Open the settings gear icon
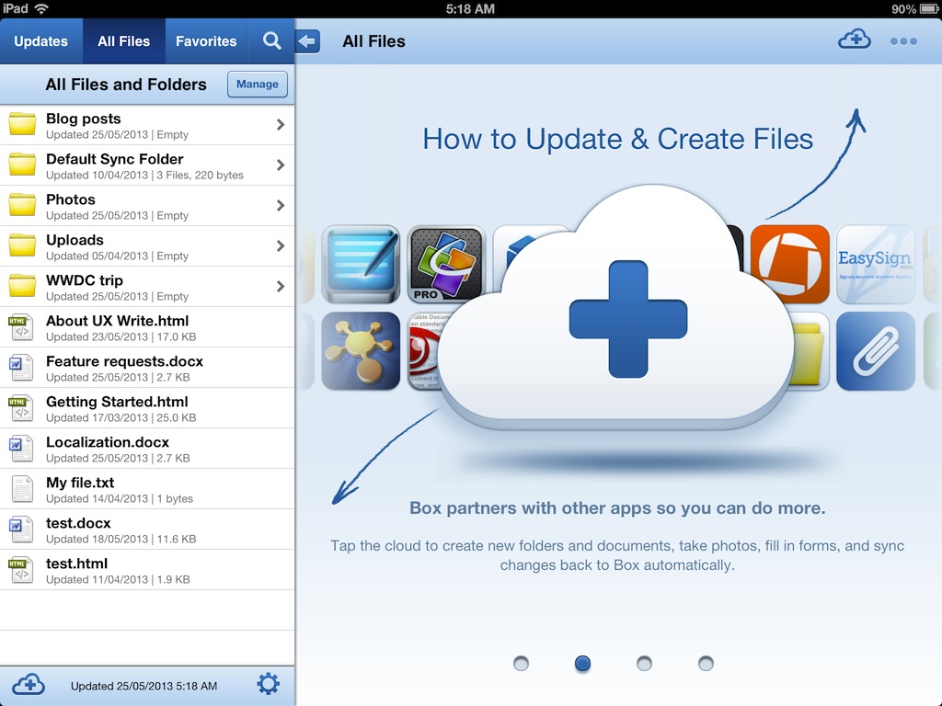This screenshot has height=706, width=942. 268,684
